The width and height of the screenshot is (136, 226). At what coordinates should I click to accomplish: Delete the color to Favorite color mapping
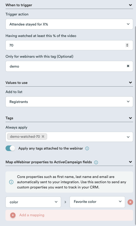pos(130,202)
